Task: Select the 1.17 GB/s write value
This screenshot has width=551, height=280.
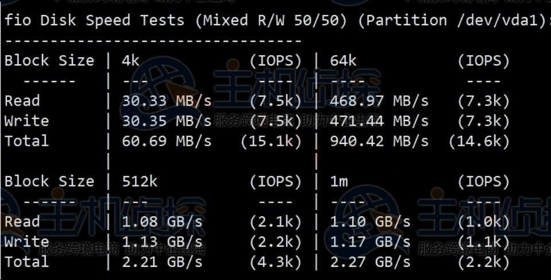Action: pyautogui.click(x=370, y=242)
